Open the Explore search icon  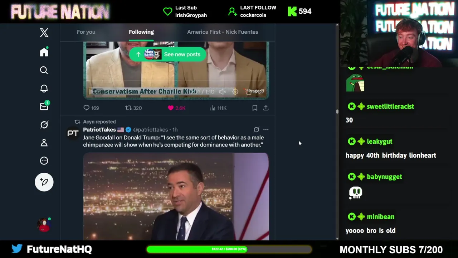[44, 70]
